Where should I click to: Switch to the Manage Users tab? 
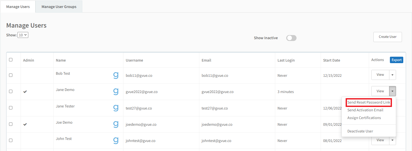click(18, 7)
